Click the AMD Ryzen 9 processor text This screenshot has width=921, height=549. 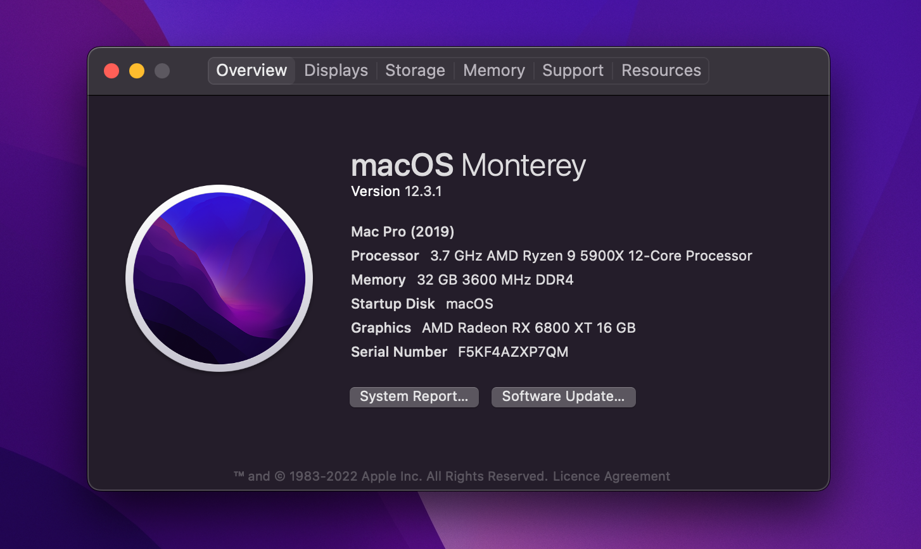tap(590, 256)
